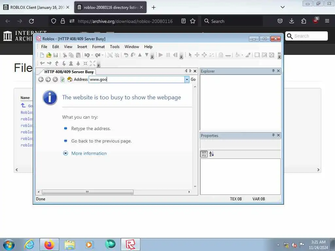
Task: Click the Paste clipboard icon
Action: click(x=78, y=55)
